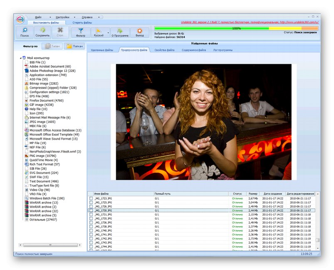Switch to the Стереть файлы ribbon tab

click(82, 22)
